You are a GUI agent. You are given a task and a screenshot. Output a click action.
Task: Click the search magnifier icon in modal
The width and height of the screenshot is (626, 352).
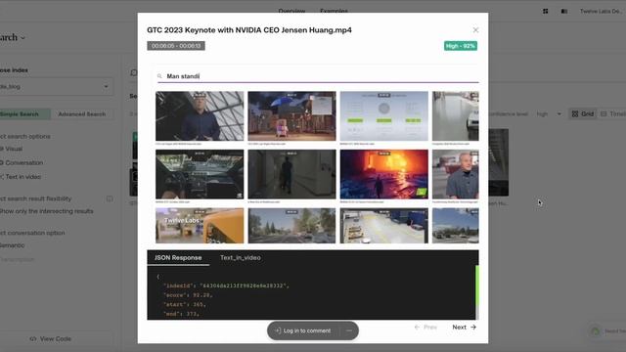[159, 76]
